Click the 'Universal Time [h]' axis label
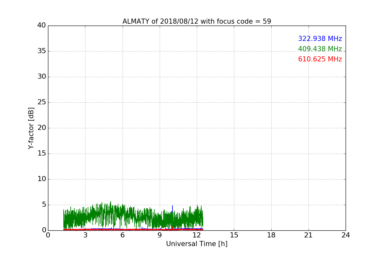Viewport: 384px width, 256px height. point(197,244)
